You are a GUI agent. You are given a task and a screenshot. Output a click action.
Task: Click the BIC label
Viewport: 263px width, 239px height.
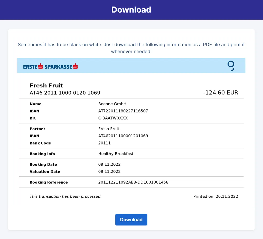click(x=33, y=118)
